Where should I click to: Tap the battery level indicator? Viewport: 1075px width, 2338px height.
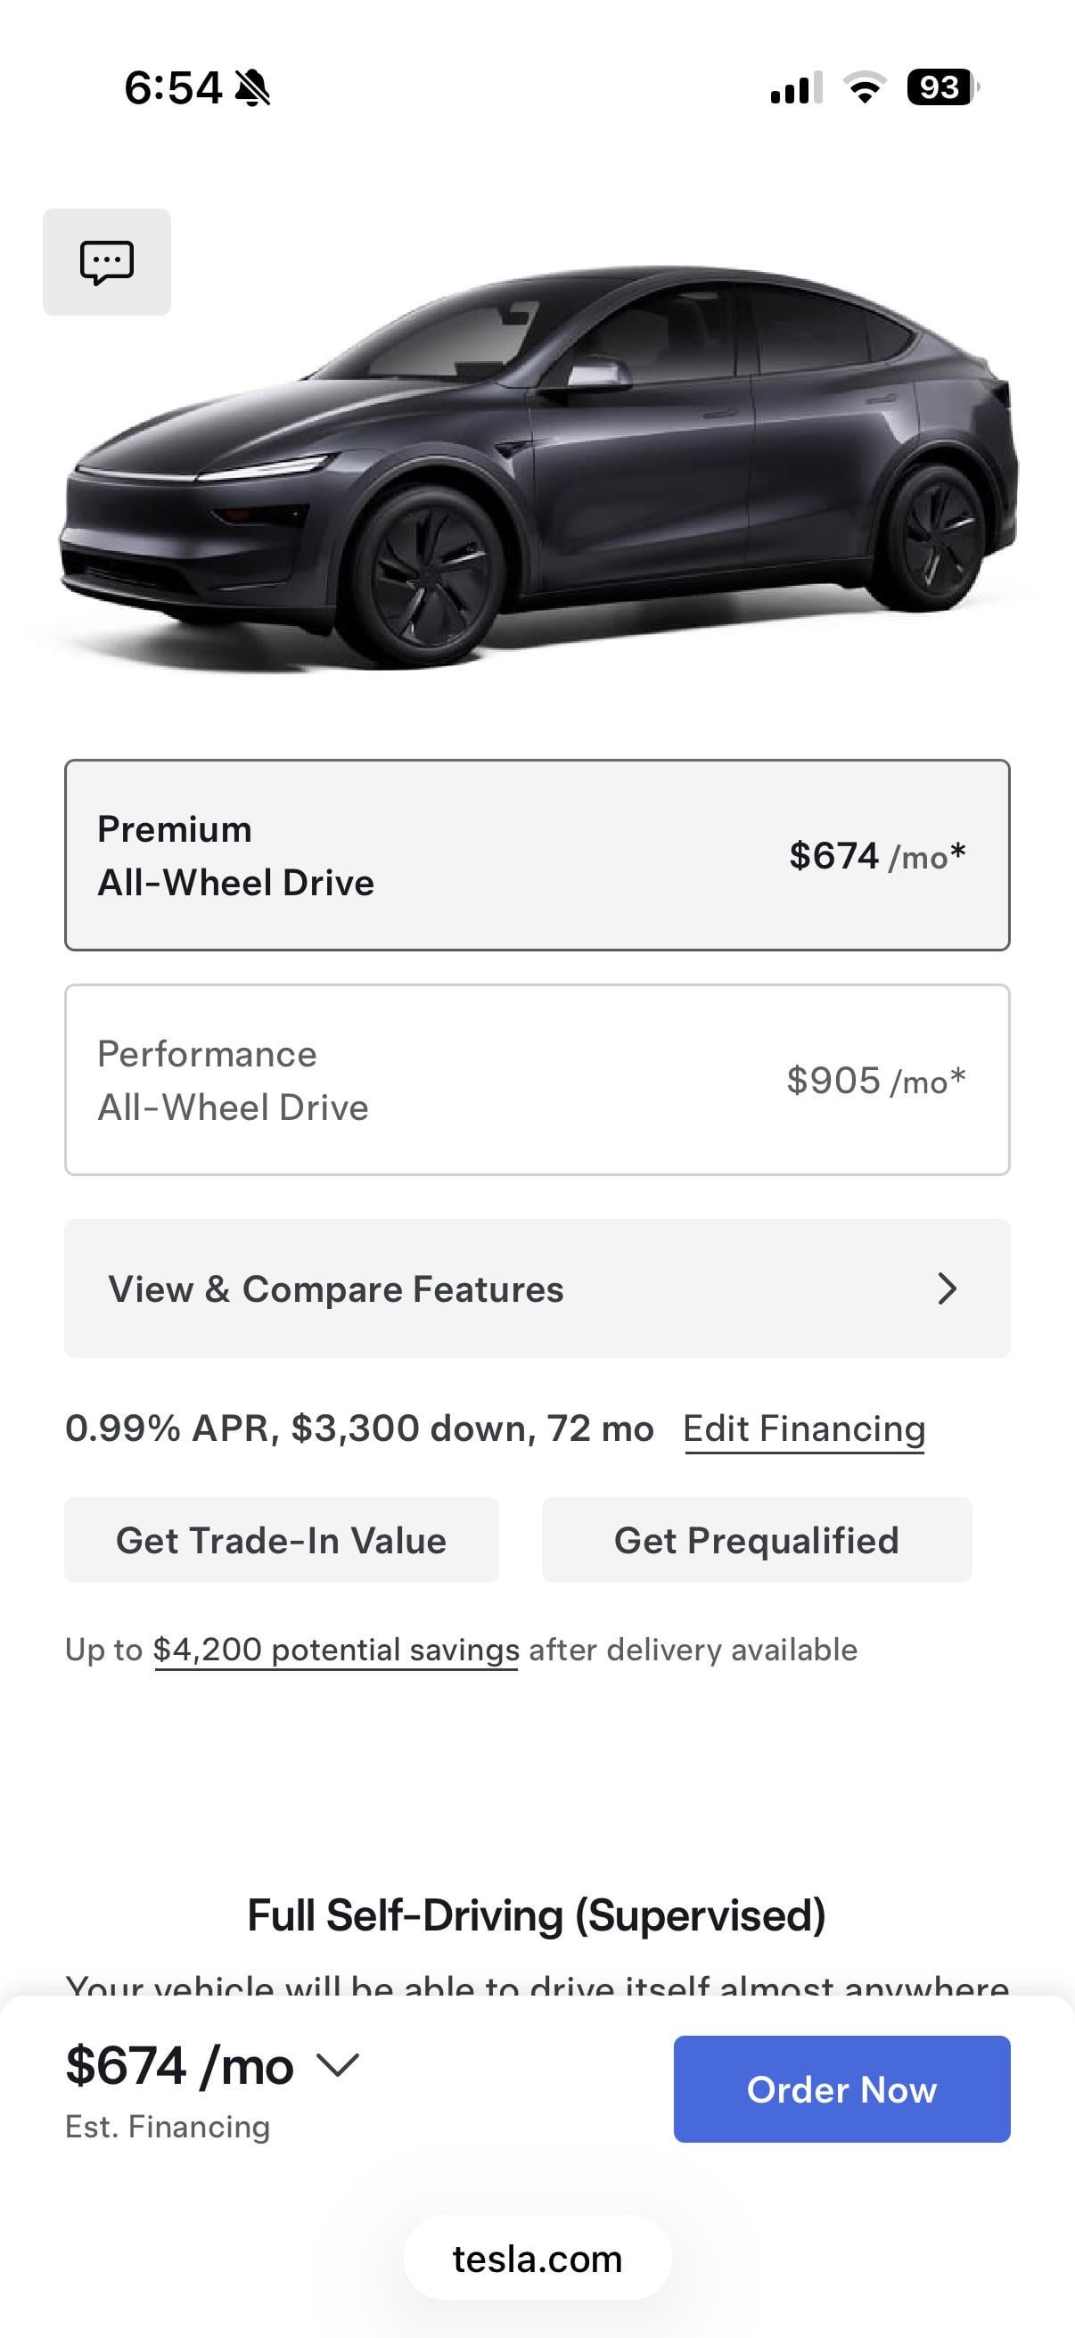pyautogui.click(x=941, y=87)
